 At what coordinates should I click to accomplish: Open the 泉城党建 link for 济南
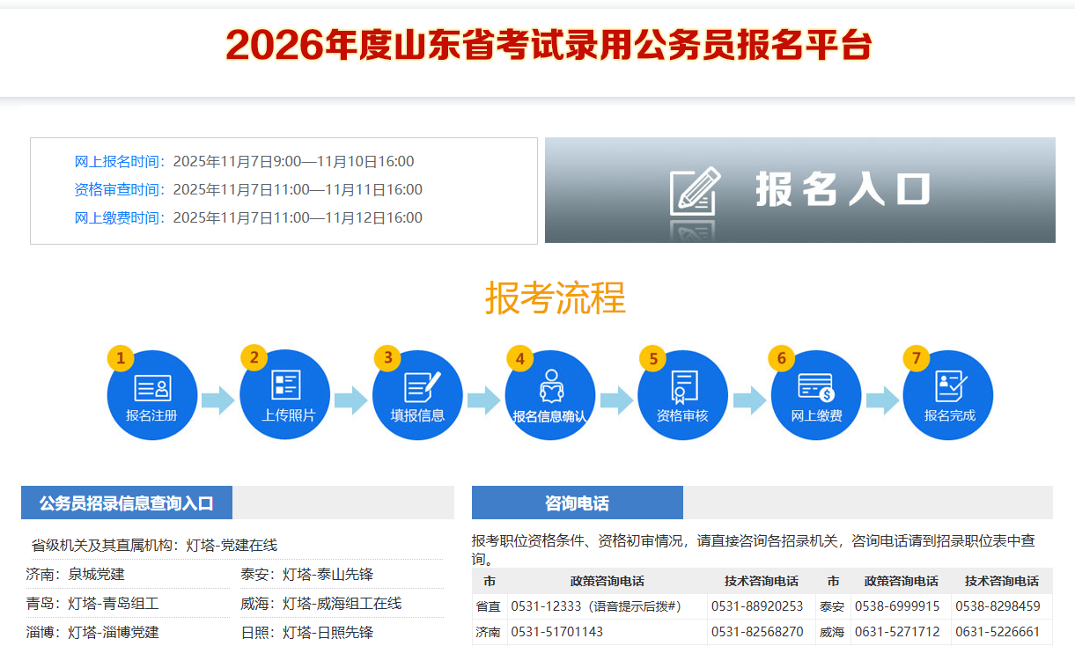[97, 575]
